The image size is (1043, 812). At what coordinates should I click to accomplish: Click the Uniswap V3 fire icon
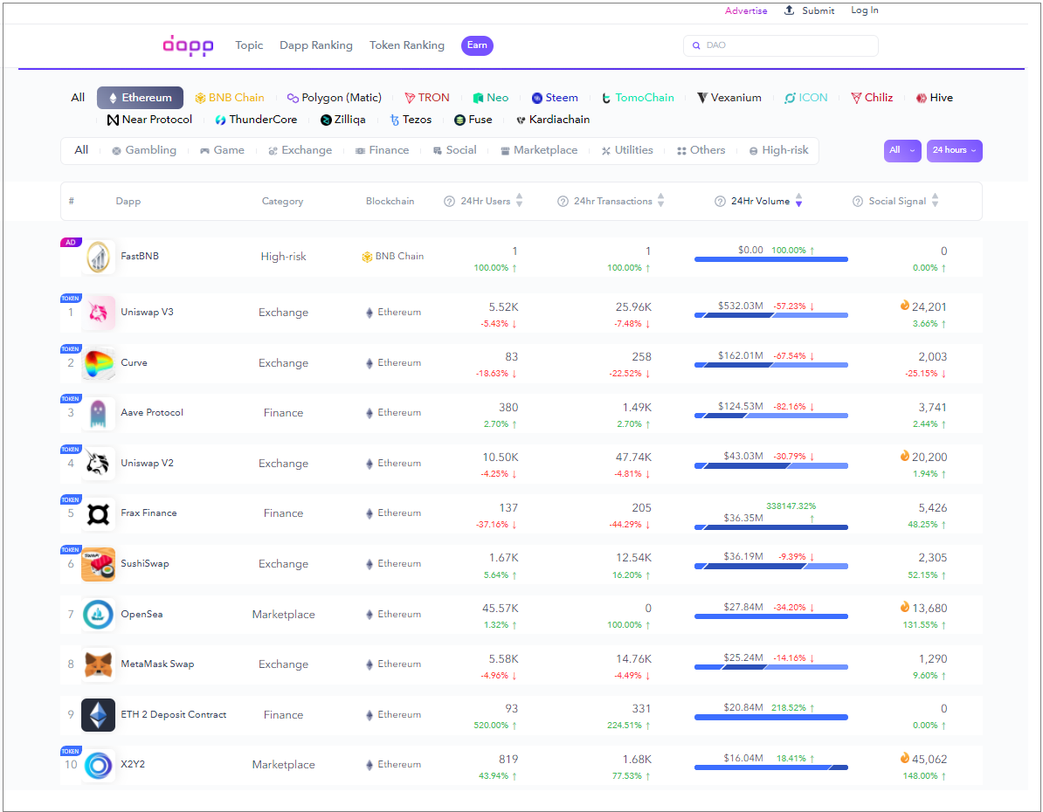(x=905, y=306)
